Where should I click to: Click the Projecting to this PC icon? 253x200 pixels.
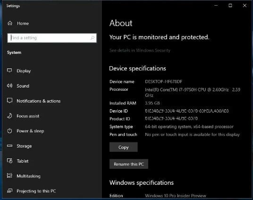tap(9, 191)
